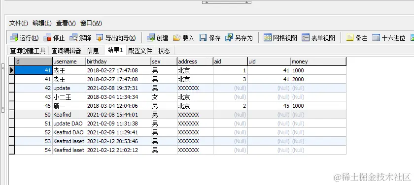Click the money column header

(318, 62)
